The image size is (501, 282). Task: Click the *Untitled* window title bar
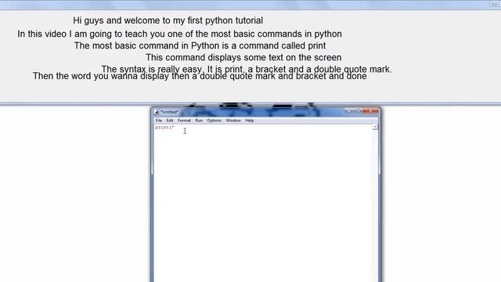click(265, 112)
